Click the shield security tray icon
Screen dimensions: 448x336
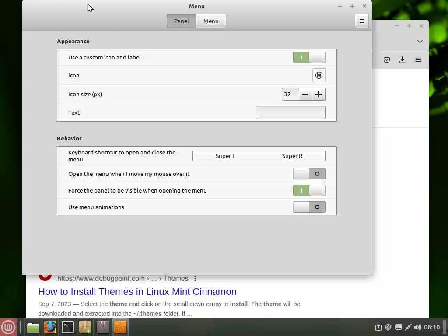(x=388, y=327)
